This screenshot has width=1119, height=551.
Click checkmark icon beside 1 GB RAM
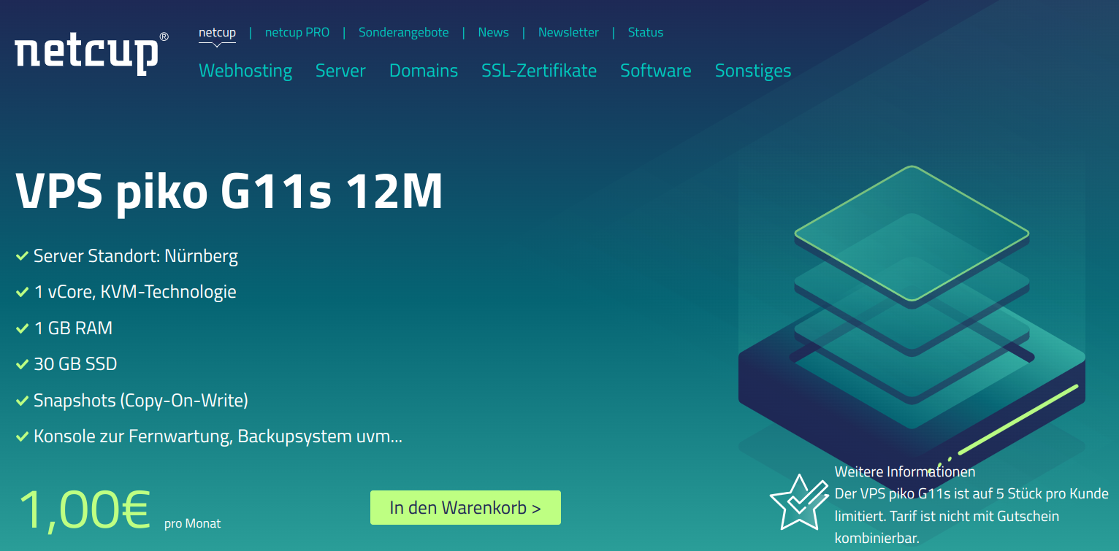22,328
